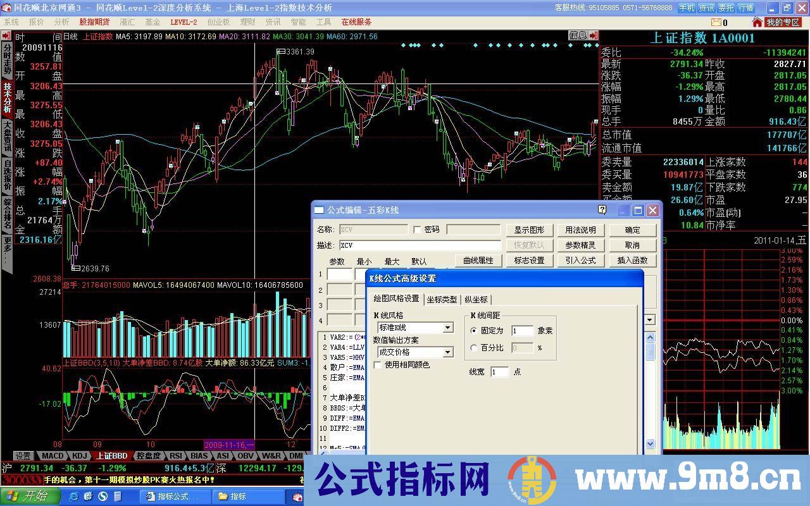
Task: Click the 固定为 pixel value input field
Action: (522, 331)
